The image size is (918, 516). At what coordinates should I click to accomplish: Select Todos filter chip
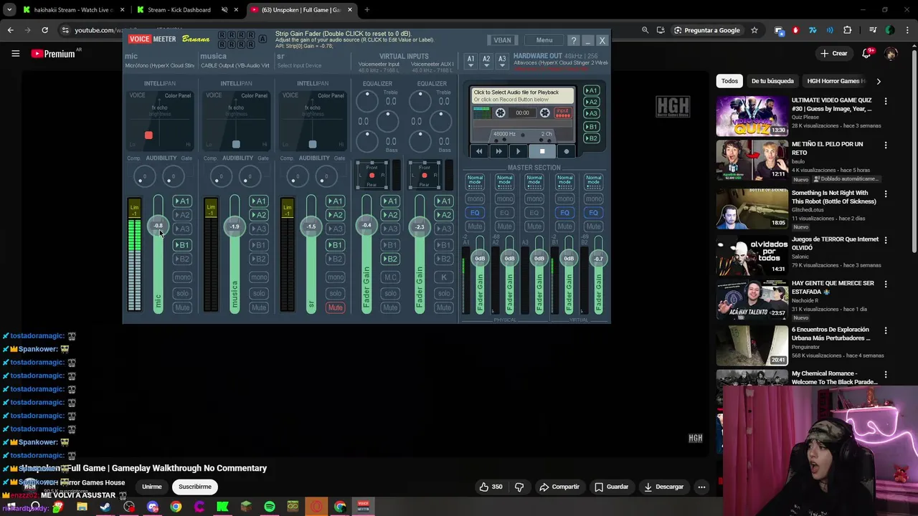(729, 81)
